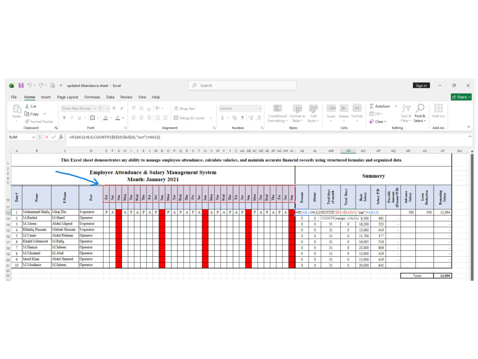This screenshot has height=359, width=478.
Task: Click the Borders icon
Action: point(92,118)
